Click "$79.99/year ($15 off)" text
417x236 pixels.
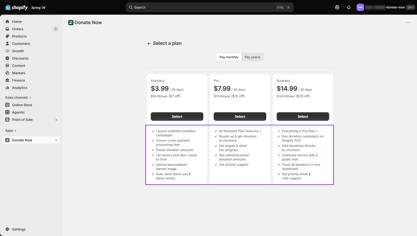tap(229, 96)
